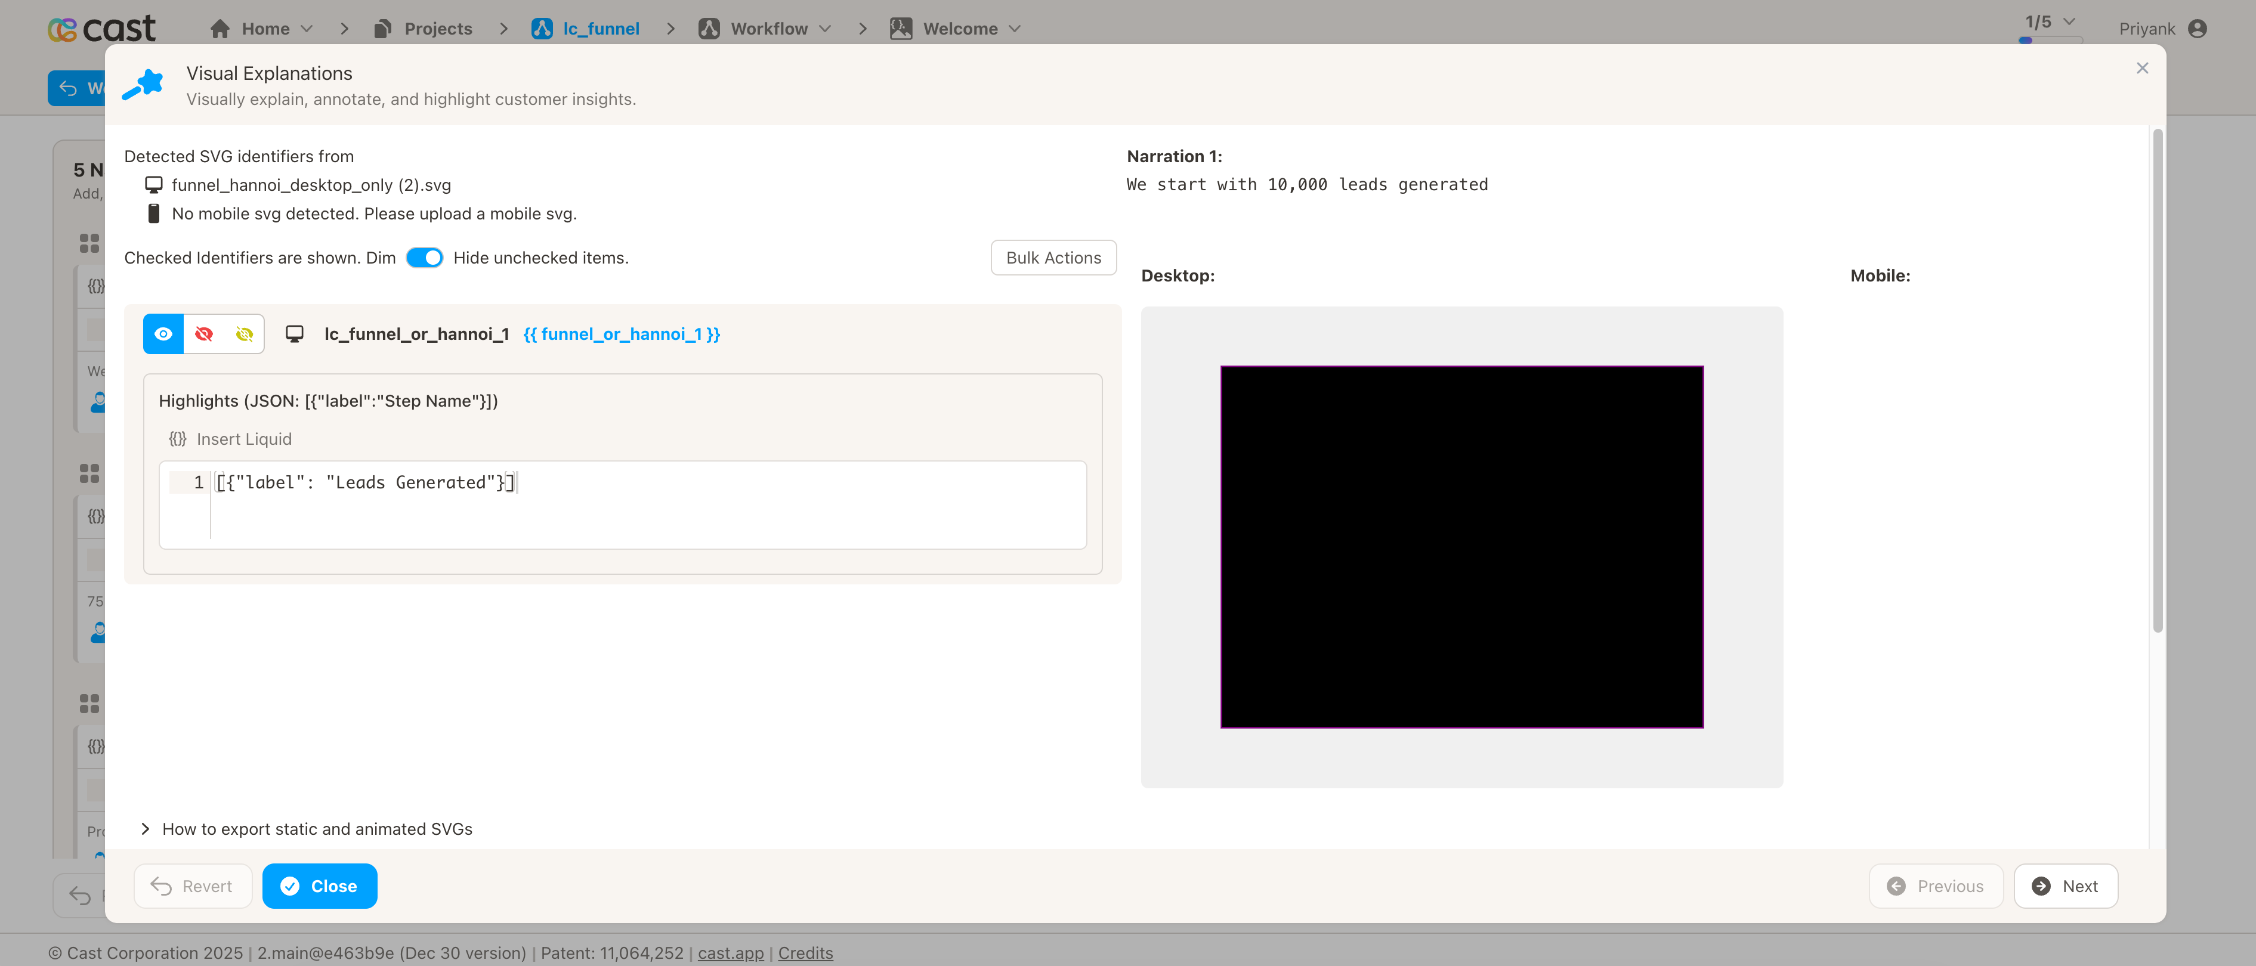Click the Cast logo

click(x=101, y=29)
